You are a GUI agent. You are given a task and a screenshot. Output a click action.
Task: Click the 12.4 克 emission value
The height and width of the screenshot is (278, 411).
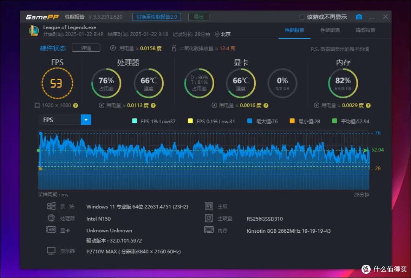(228, 48)
